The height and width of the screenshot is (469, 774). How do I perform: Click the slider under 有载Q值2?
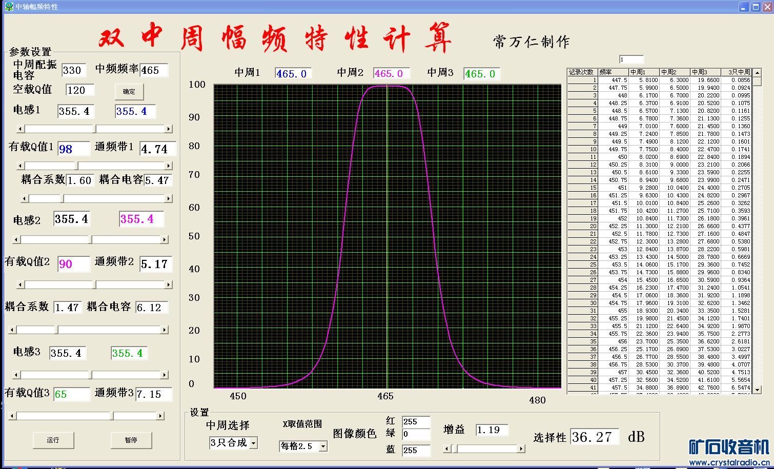click(95, 284)
